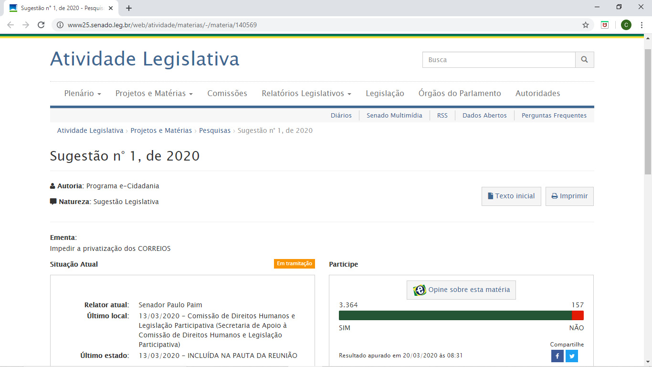Click the Sugestão nº 1, de 2020 heading
The image size is (652, 367).
pos(125,156)
